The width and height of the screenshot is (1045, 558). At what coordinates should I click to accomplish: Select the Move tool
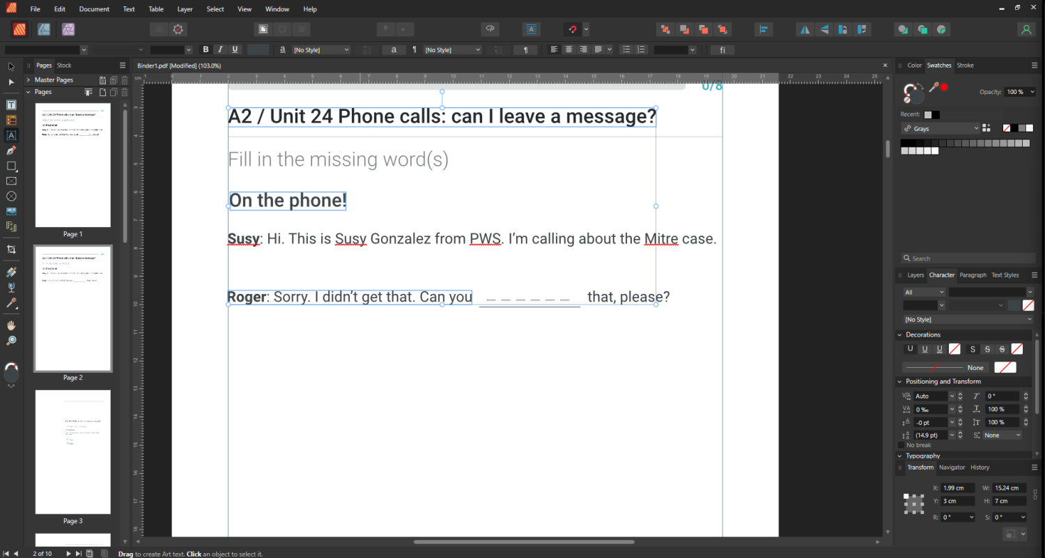(x=10, y=66)
